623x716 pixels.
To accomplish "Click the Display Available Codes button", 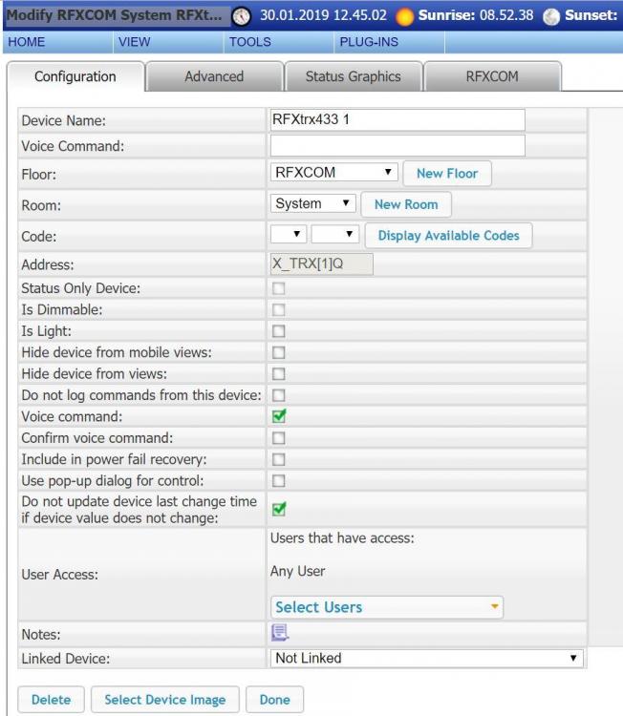I will pyautogui.click(x=449, y=236).
